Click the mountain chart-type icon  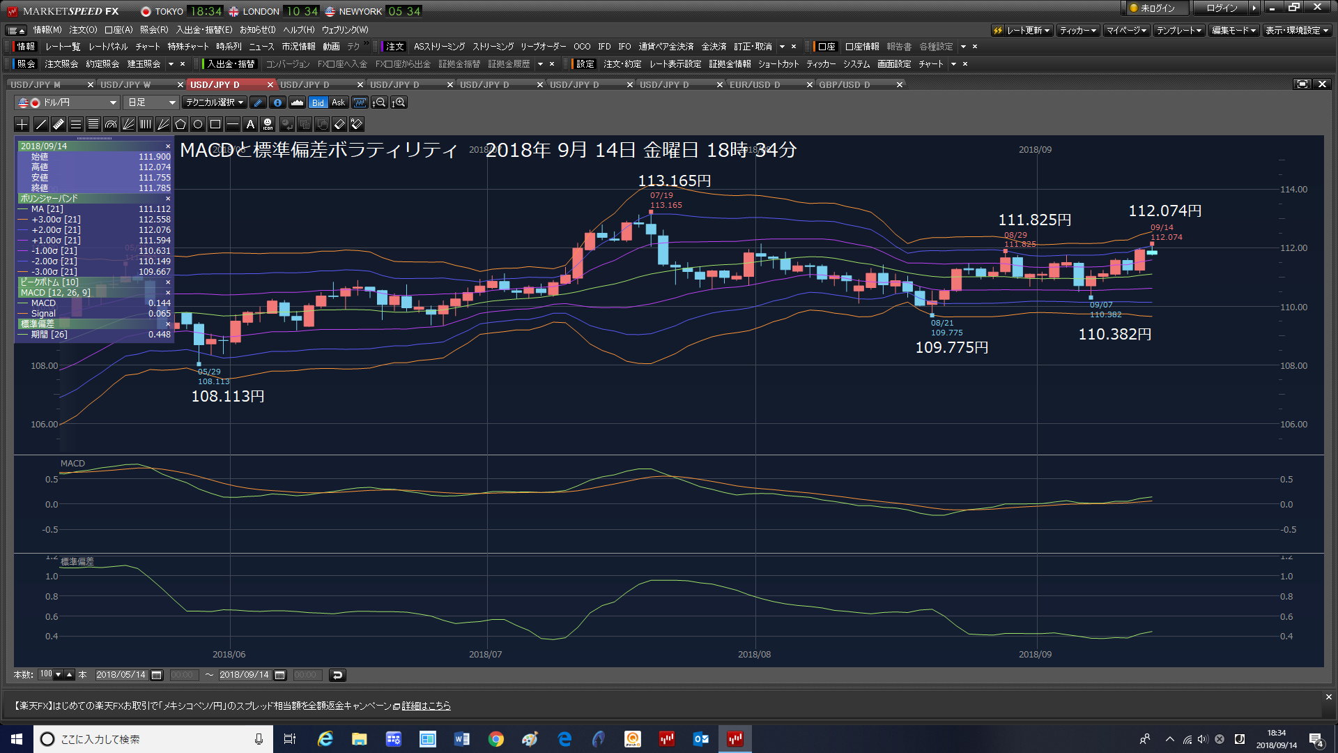click(x=298, y=102)
